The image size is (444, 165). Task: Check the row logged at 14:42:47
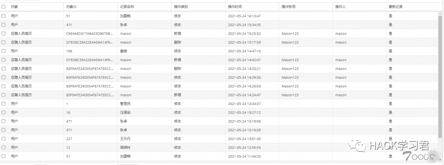[x=3, y=60]
